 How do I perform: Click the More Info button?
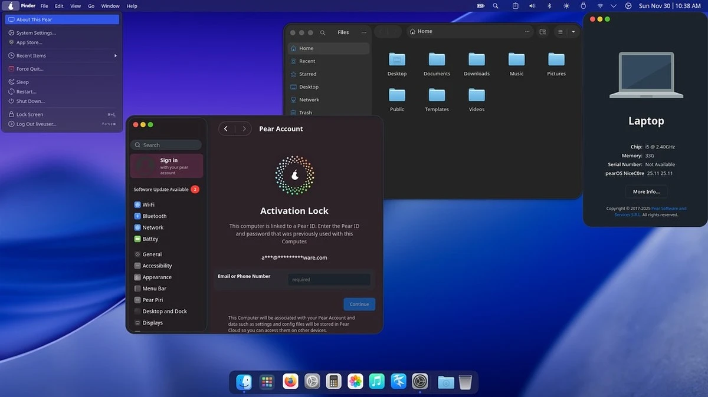[x=645, y=191]
